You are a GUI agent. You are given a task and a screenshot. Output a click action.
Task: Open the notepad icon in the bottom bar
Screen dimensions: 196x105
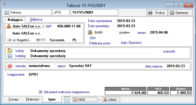67,100
